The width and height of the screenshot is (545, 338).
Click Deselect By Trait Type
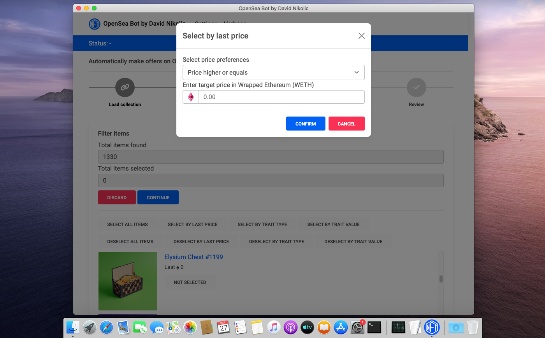point(277,242)
